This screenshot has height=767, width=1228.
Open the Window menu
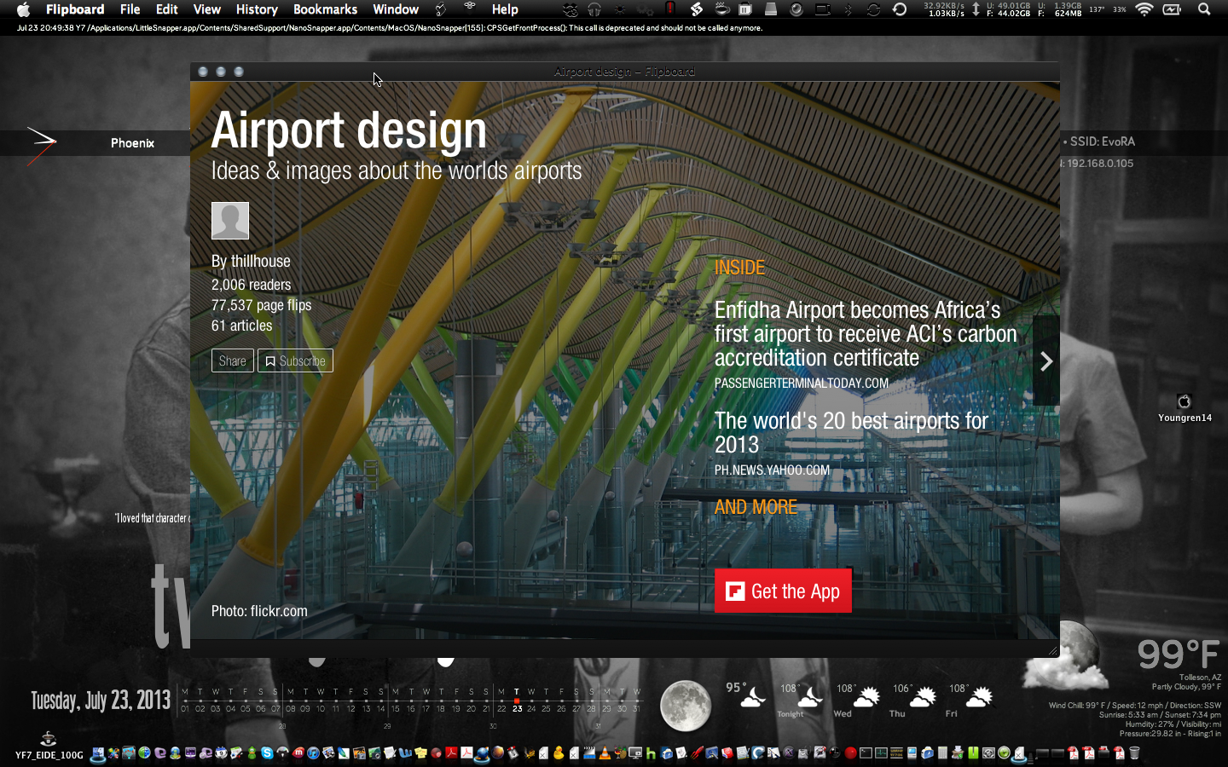click(x=396, y=9)
